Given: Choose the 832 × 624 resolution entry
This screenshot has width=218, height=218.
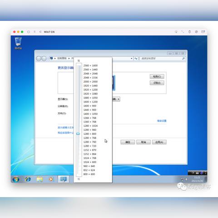Looking at the screenshot, I should [x=89, y=170].
